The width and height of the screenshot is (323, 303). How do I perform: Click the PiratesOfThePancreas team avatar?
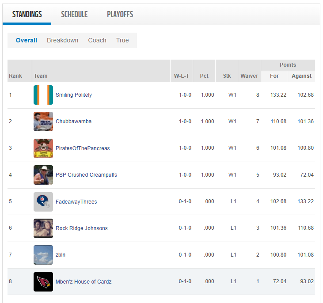[43, 148]
